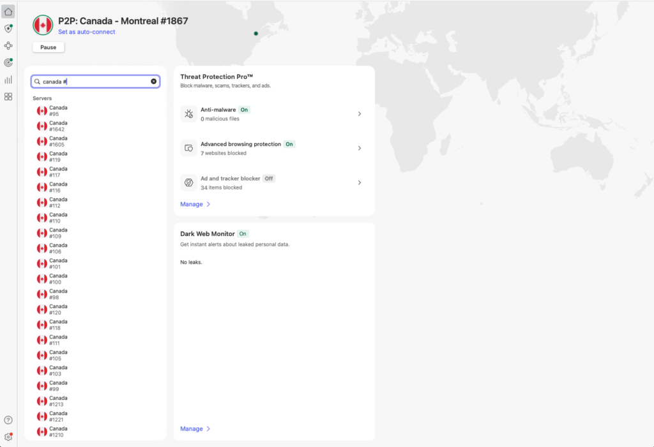This screenshot has height=447, width=654.
Task: Pause the VPN connection
Action: point(49,47)
